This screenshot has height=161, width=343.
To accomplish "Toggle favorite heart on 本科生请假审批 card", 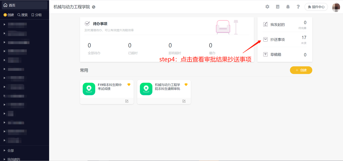I will point(186,85).
